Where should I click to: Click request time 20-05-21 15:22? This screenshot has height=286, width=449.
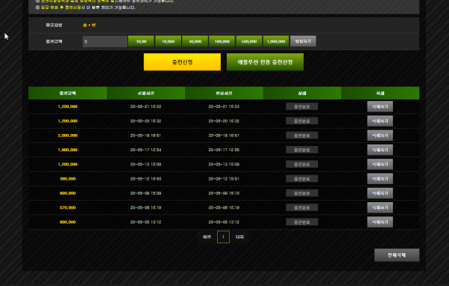click(146, 106)
